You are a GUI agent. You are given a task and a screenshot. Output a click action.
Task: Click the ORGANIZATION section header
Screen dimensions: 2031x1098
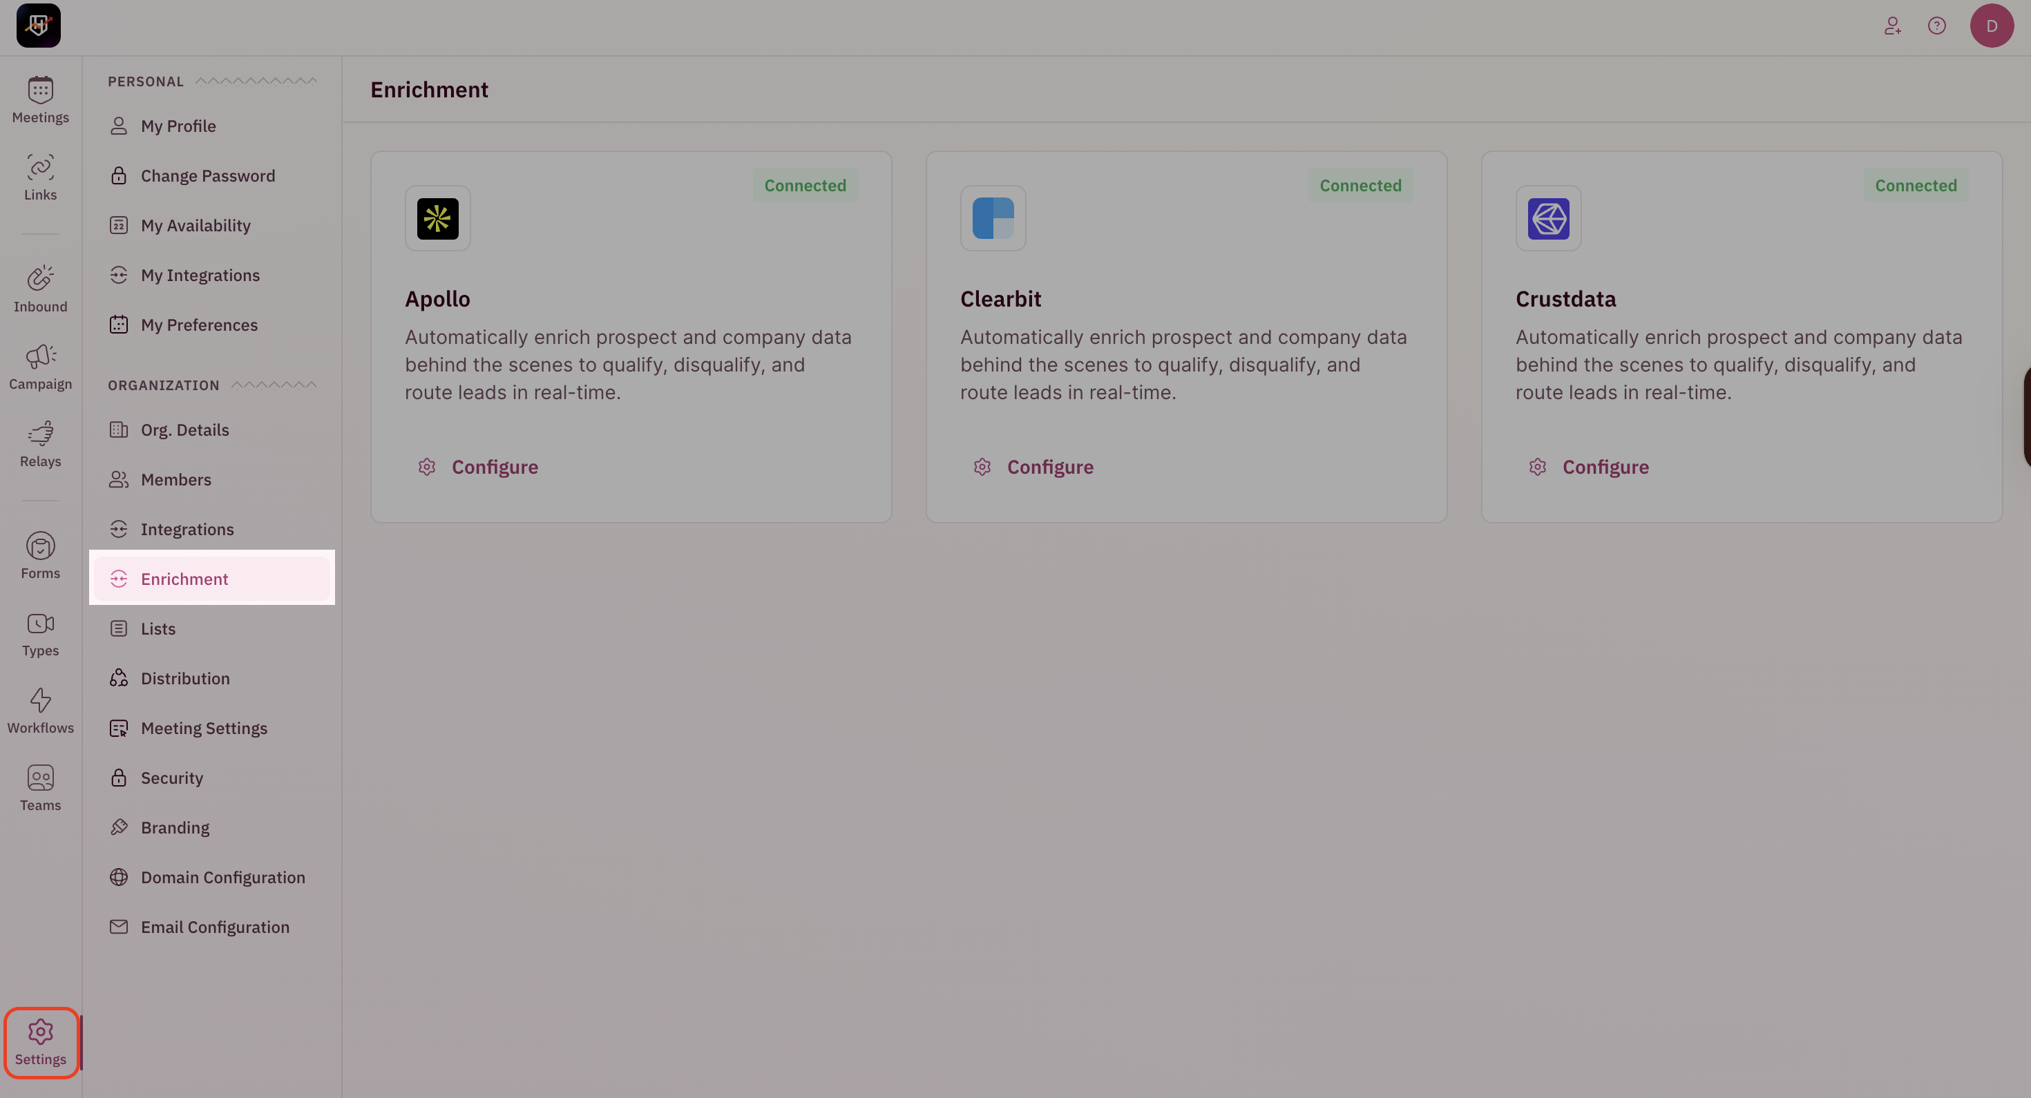[x=163, y=385]
